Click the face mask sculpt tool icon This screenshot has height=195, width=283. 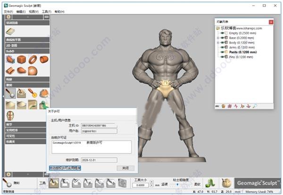[x=9, y=115]
